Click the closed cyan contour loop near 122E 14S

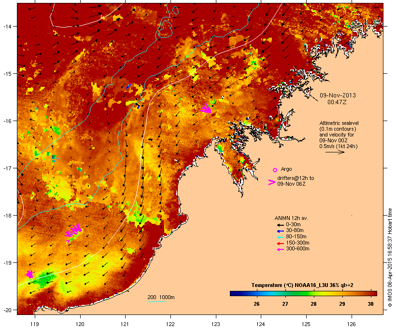pos(165,28)
